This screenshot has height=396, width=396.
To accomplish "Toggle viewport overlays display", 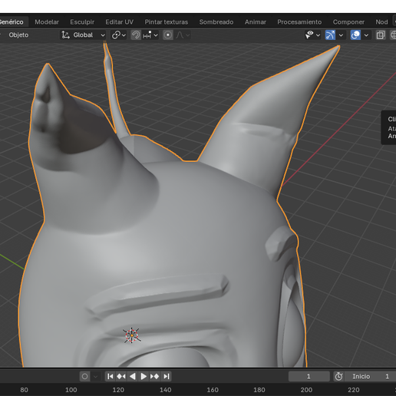I will (355, 35).
